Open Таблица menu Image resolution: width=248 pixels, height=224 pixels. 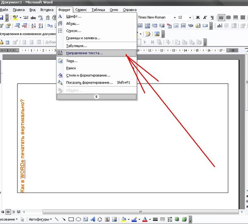(98, 10)
